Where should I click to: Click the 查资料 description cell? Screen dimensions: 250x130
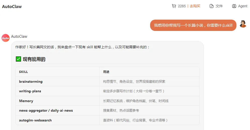pos(149,120)
